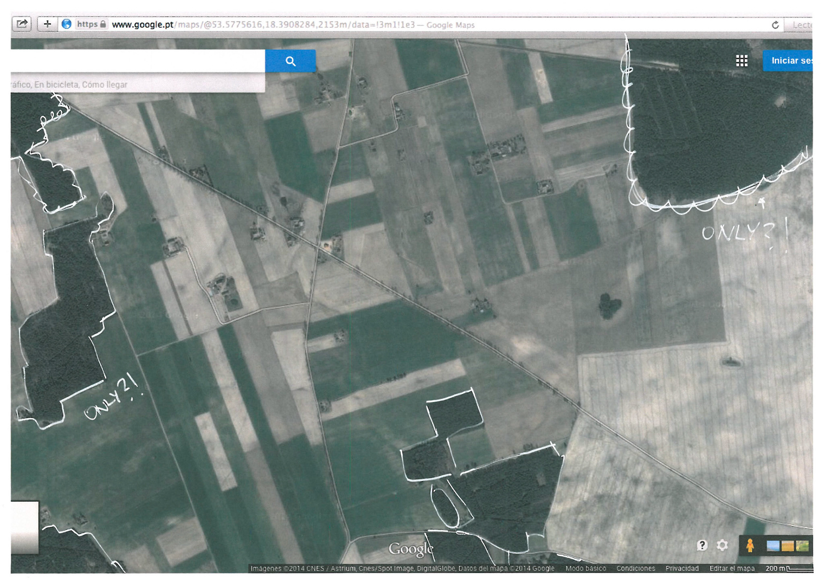Click the Safari share icon
824x583 pixels.
tap(22, 24)
